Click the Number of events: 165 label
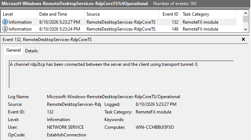The width and height of the screenshot is (251, 140). (x=175, y=4)
